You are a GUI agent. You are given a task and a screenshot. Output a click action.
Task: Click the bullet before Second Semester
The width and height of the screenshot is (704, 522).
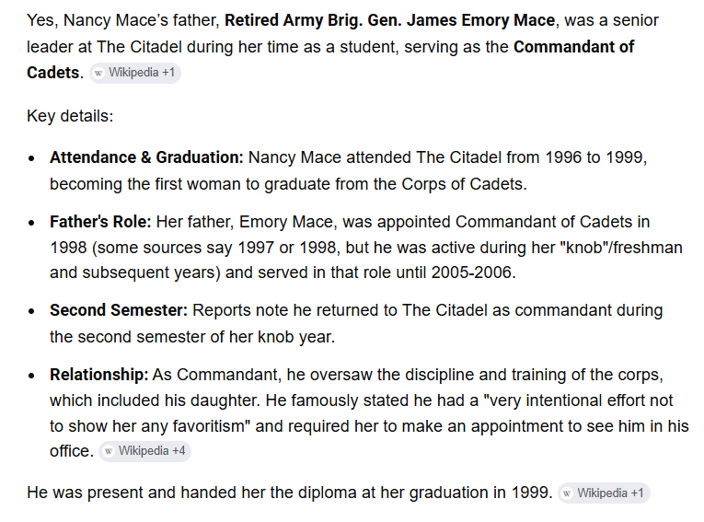coord(31,311)
